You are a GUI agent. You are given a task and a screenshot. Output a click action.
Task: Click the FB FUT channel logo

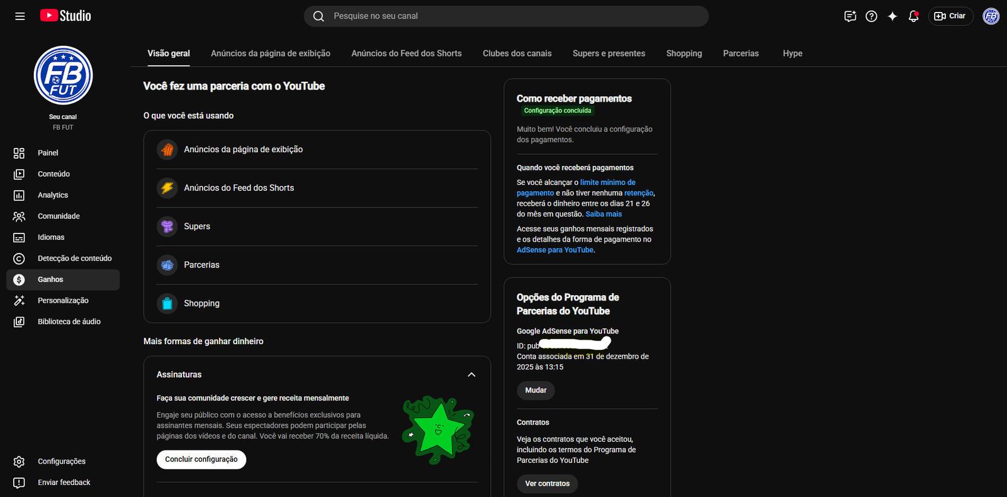(x=63, y=75)
